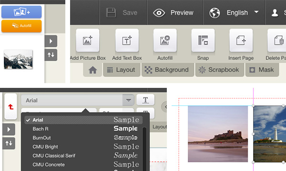Select the snowy mountain photo thumbnail

[x=18, y=59]
